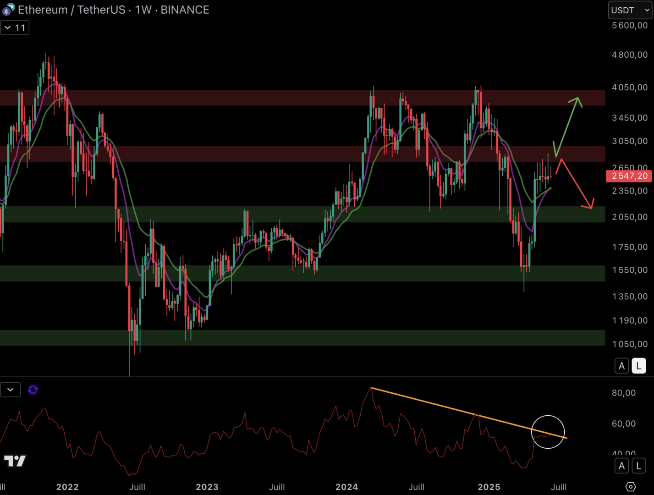Click the TradingView logo
Screen dimensions: 654x495
(15, 461)
